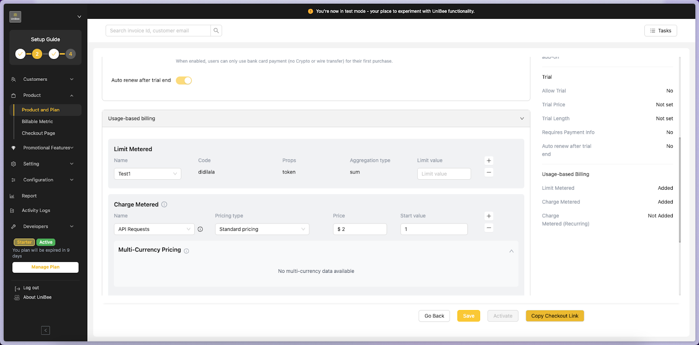Click the Start value input field
699x345 pixels.
(x=434, y=229)
